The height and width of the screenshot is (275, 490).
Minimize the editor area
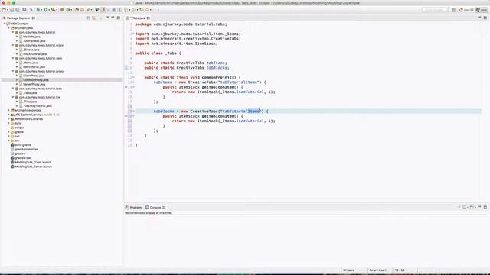coord(479,18)
